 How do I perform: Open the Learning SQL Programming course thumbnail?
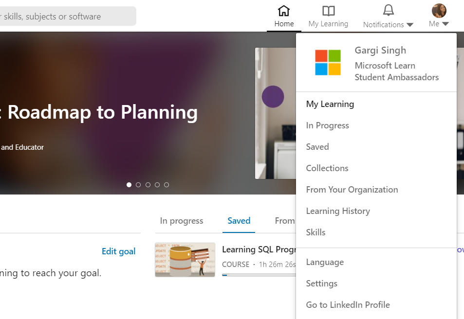pyautogui.click(x=185, y=260)
